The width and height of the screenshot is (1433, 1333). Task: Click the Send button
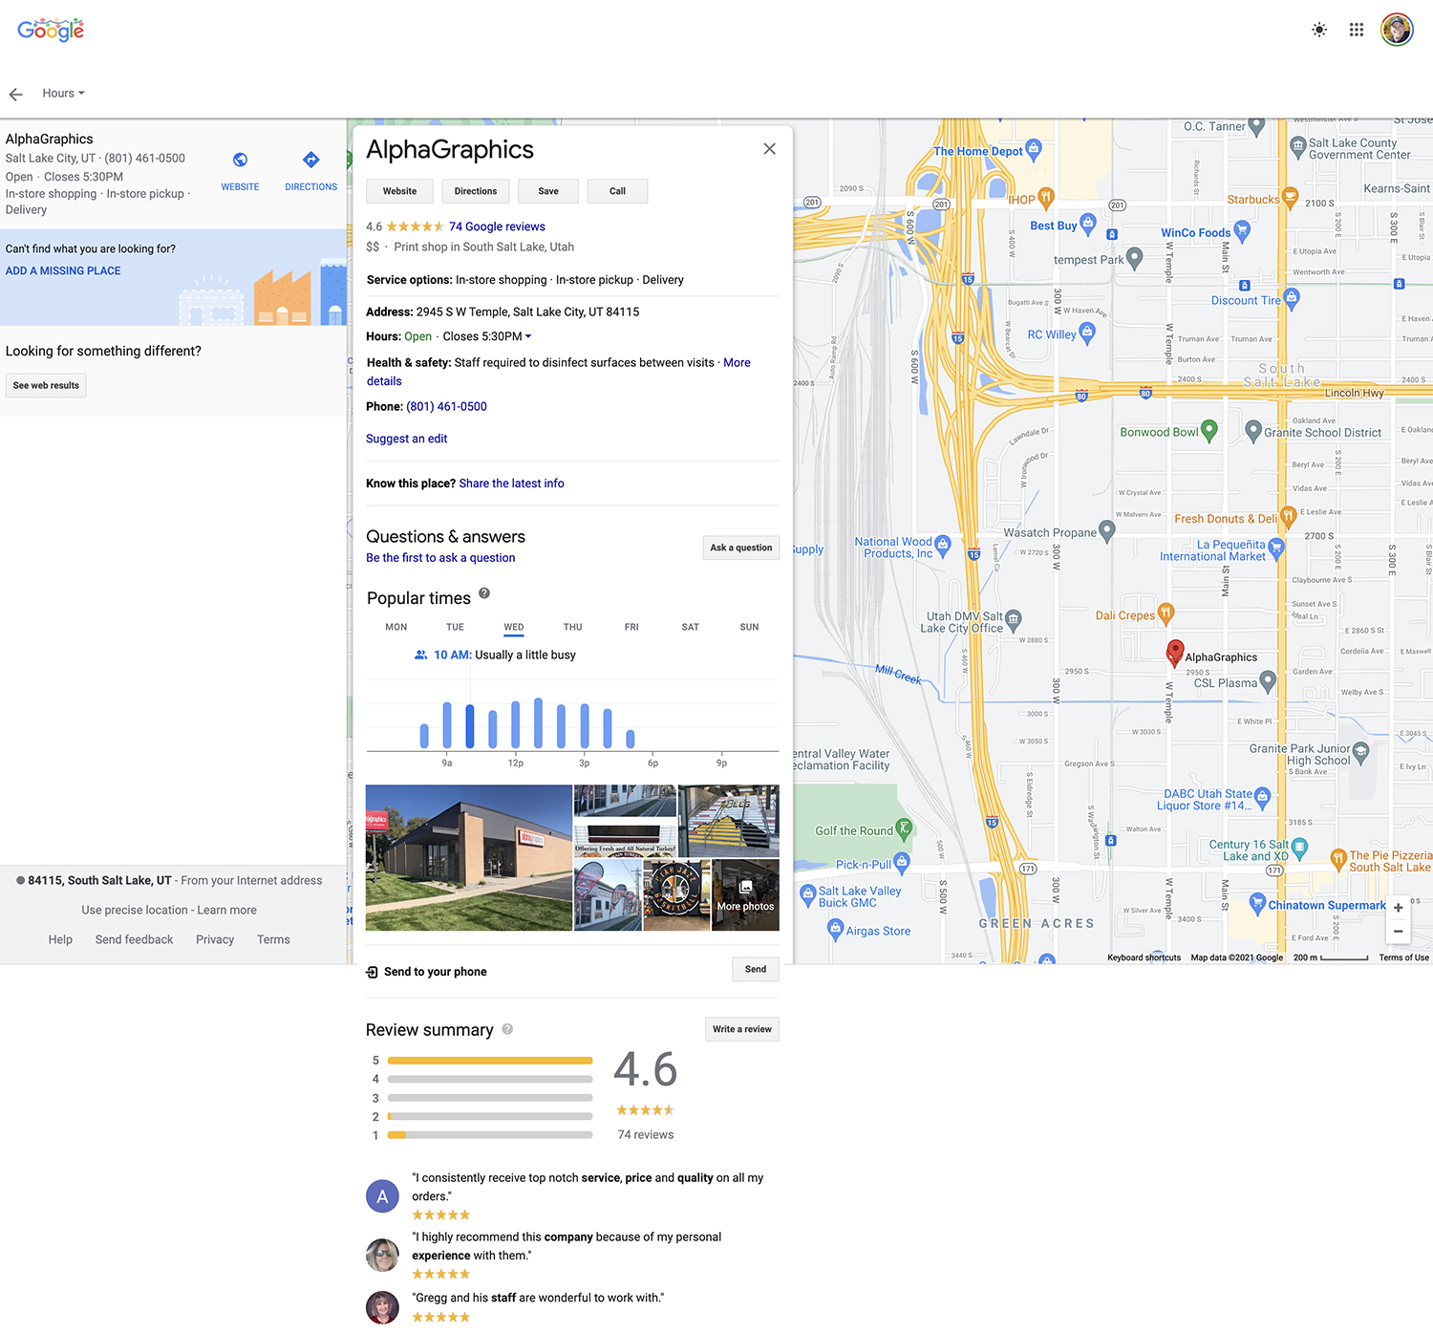click(756, 969)
